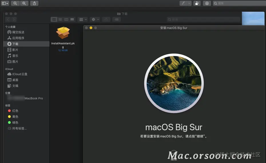Zoom in in Preview toolbar
The image size is (266, 163).
24,3
